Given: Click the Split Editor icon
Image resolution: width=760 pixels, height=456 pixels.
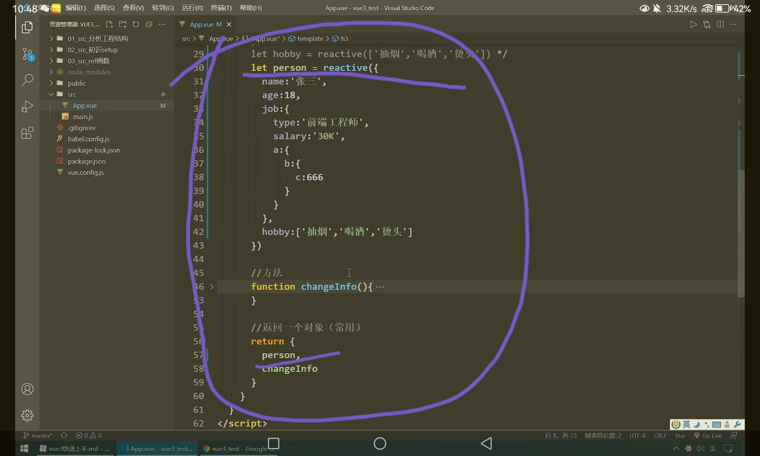Looking at the screenshot, I should pyautogui.click(x=720, y=24).
